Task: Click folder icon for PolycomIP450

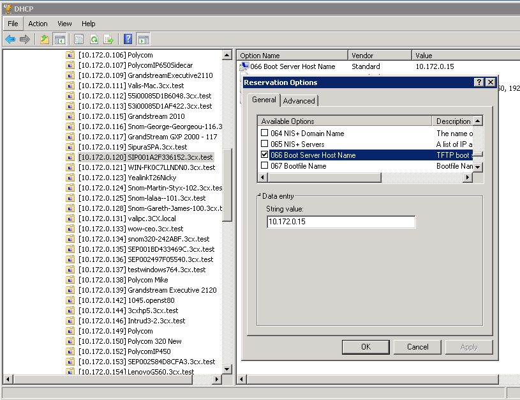Action: tap(70, 351)
